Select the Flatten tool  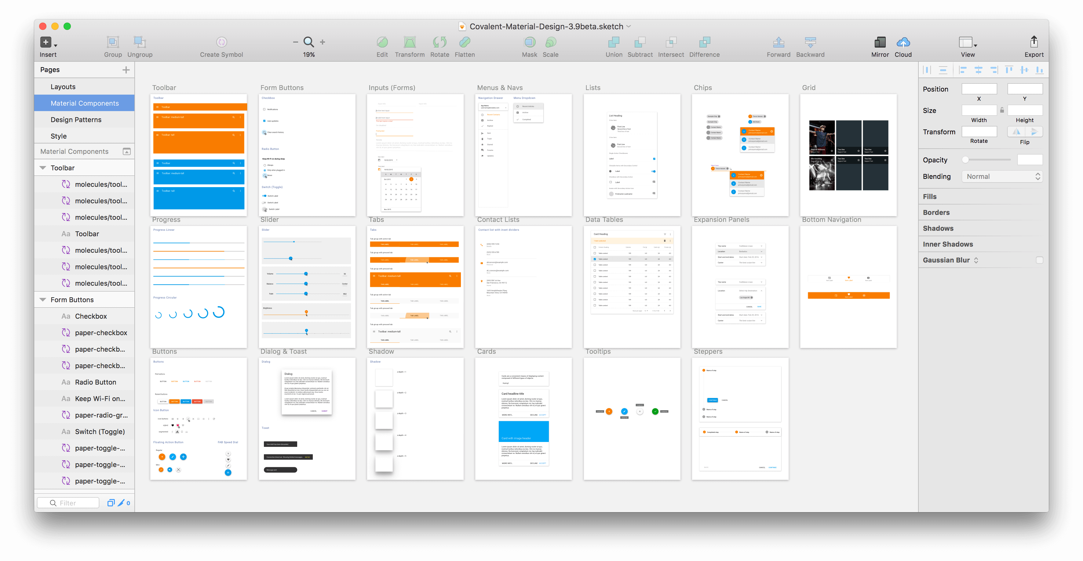point(465,45)
